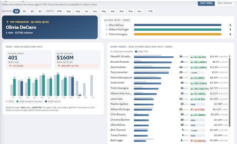This screenshot has width=237, height=144.
Task: Filter by Sep month pill
Action: pyautogui.click(x=69, y=11)
